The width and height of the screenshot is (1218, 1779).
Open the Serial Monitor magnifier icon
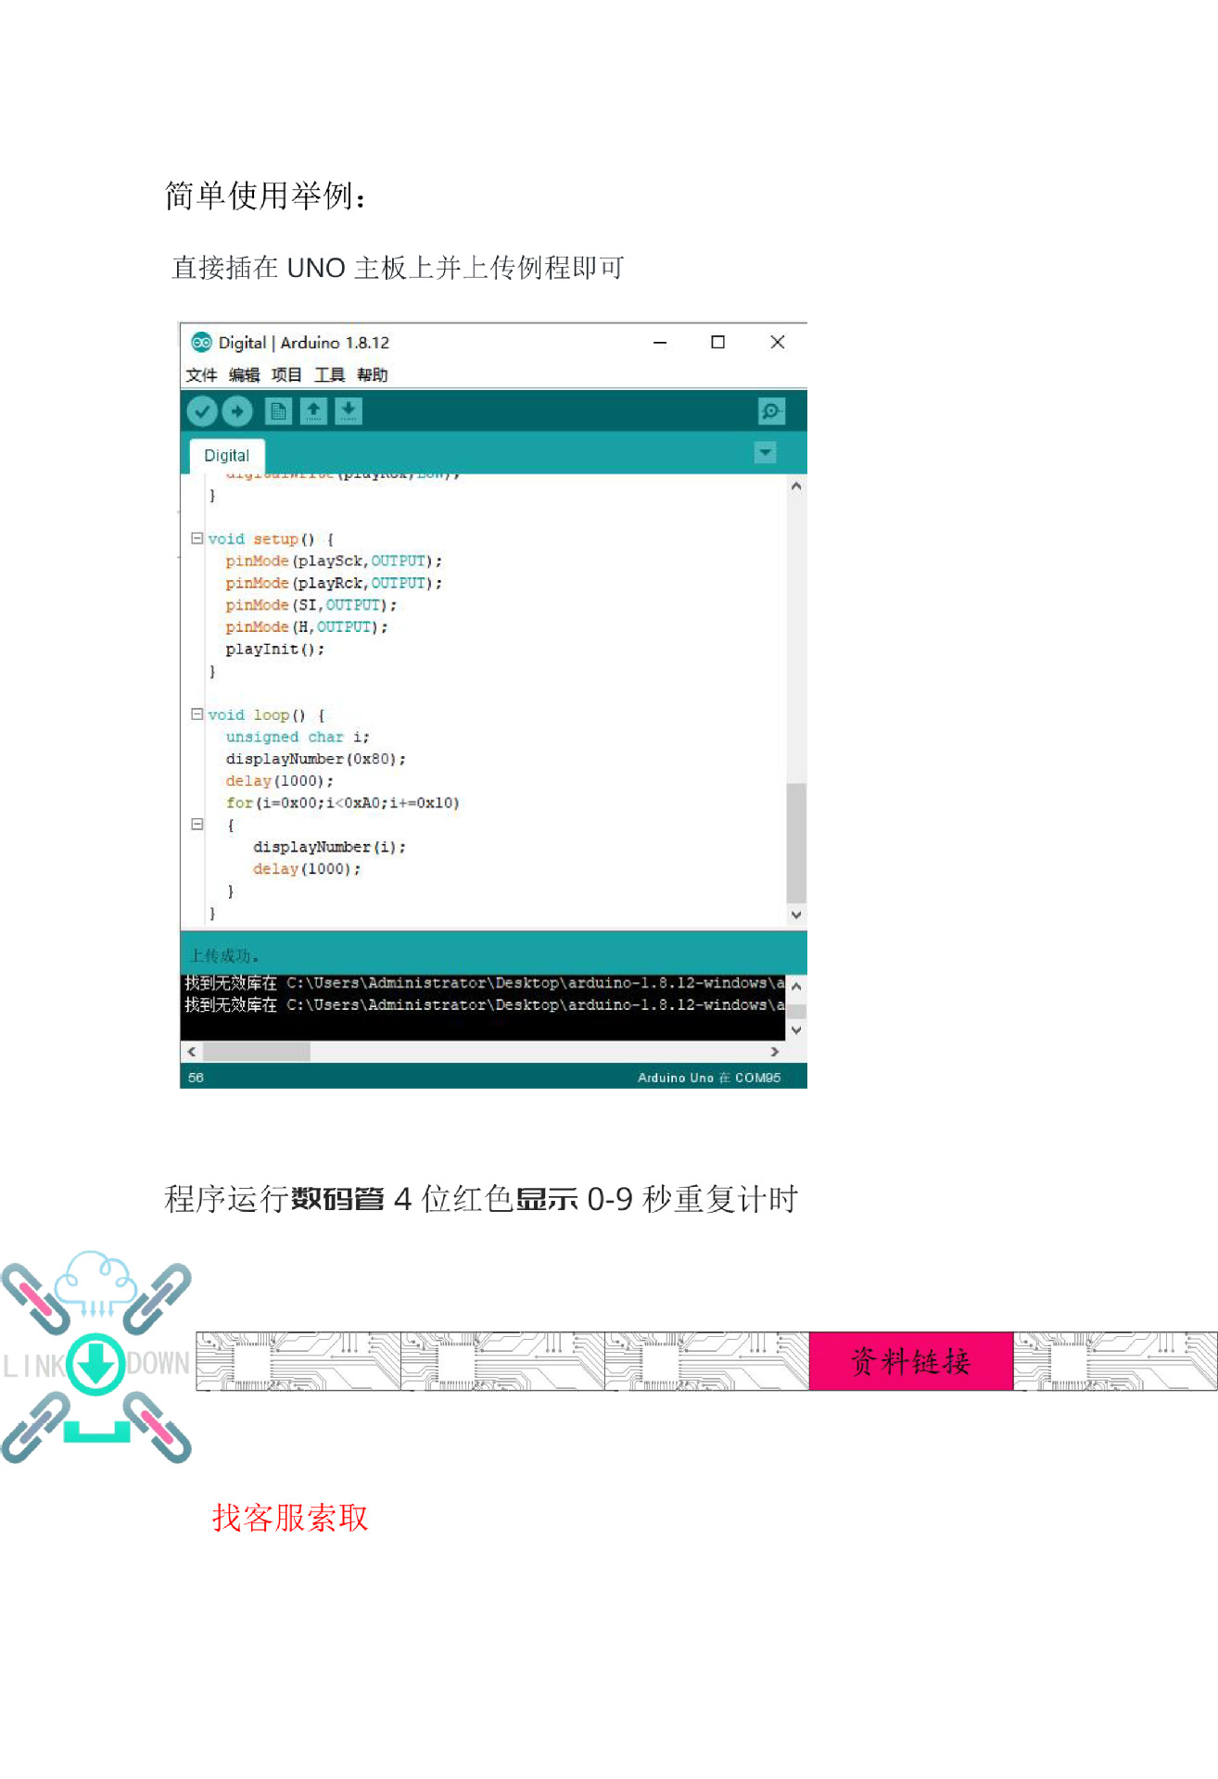(x=771, y=410)
